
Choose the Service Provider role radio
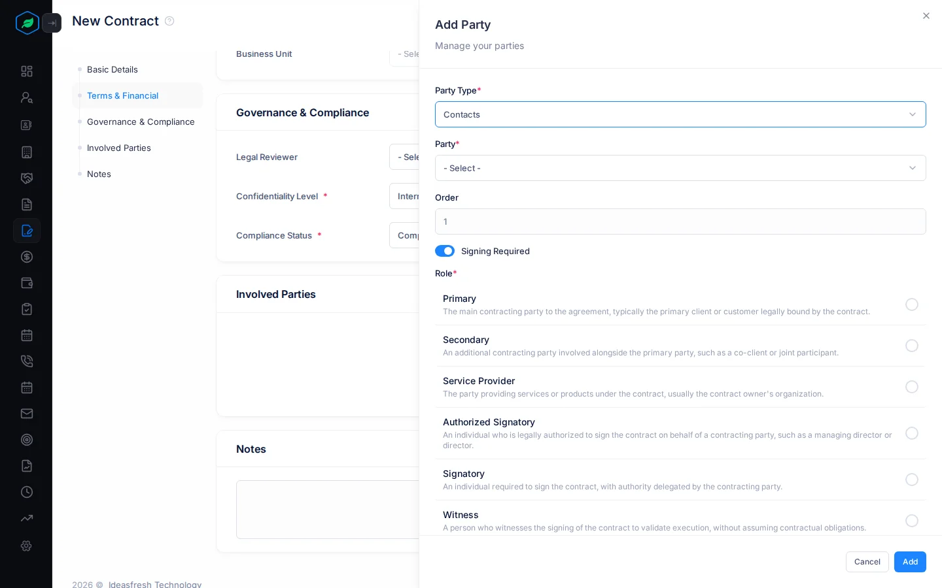(x=912, y=387)
